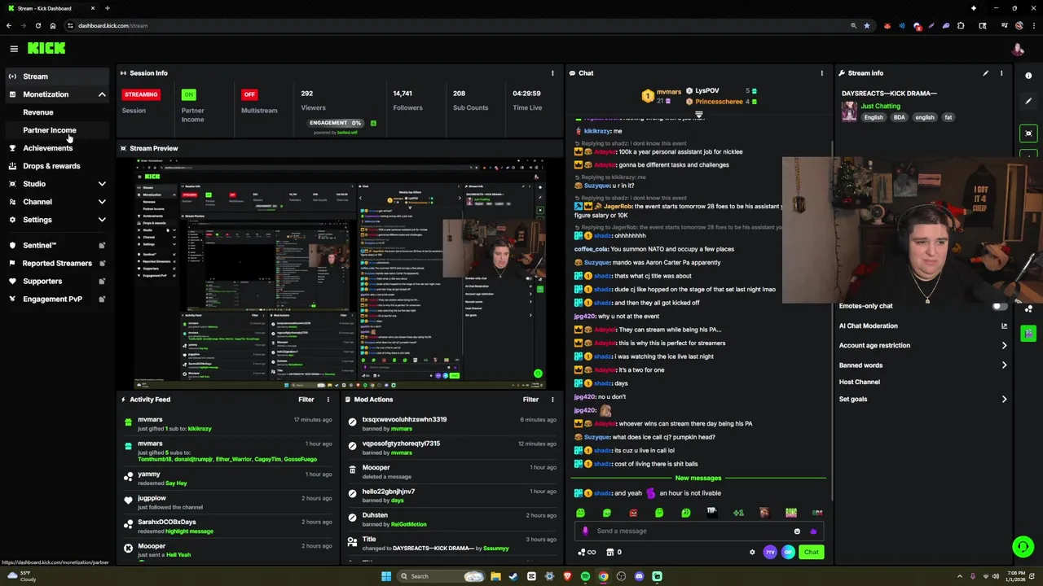Click the Discord icon in the taskbar
The height and width of the screenshot is (586, 1043).
[x=639, y=576]
